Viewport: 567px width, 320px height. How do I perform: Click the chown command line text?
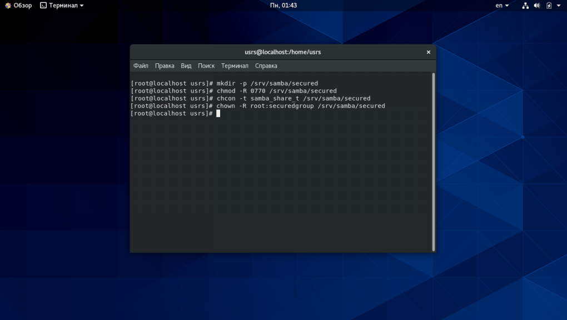tap(300, 106)
